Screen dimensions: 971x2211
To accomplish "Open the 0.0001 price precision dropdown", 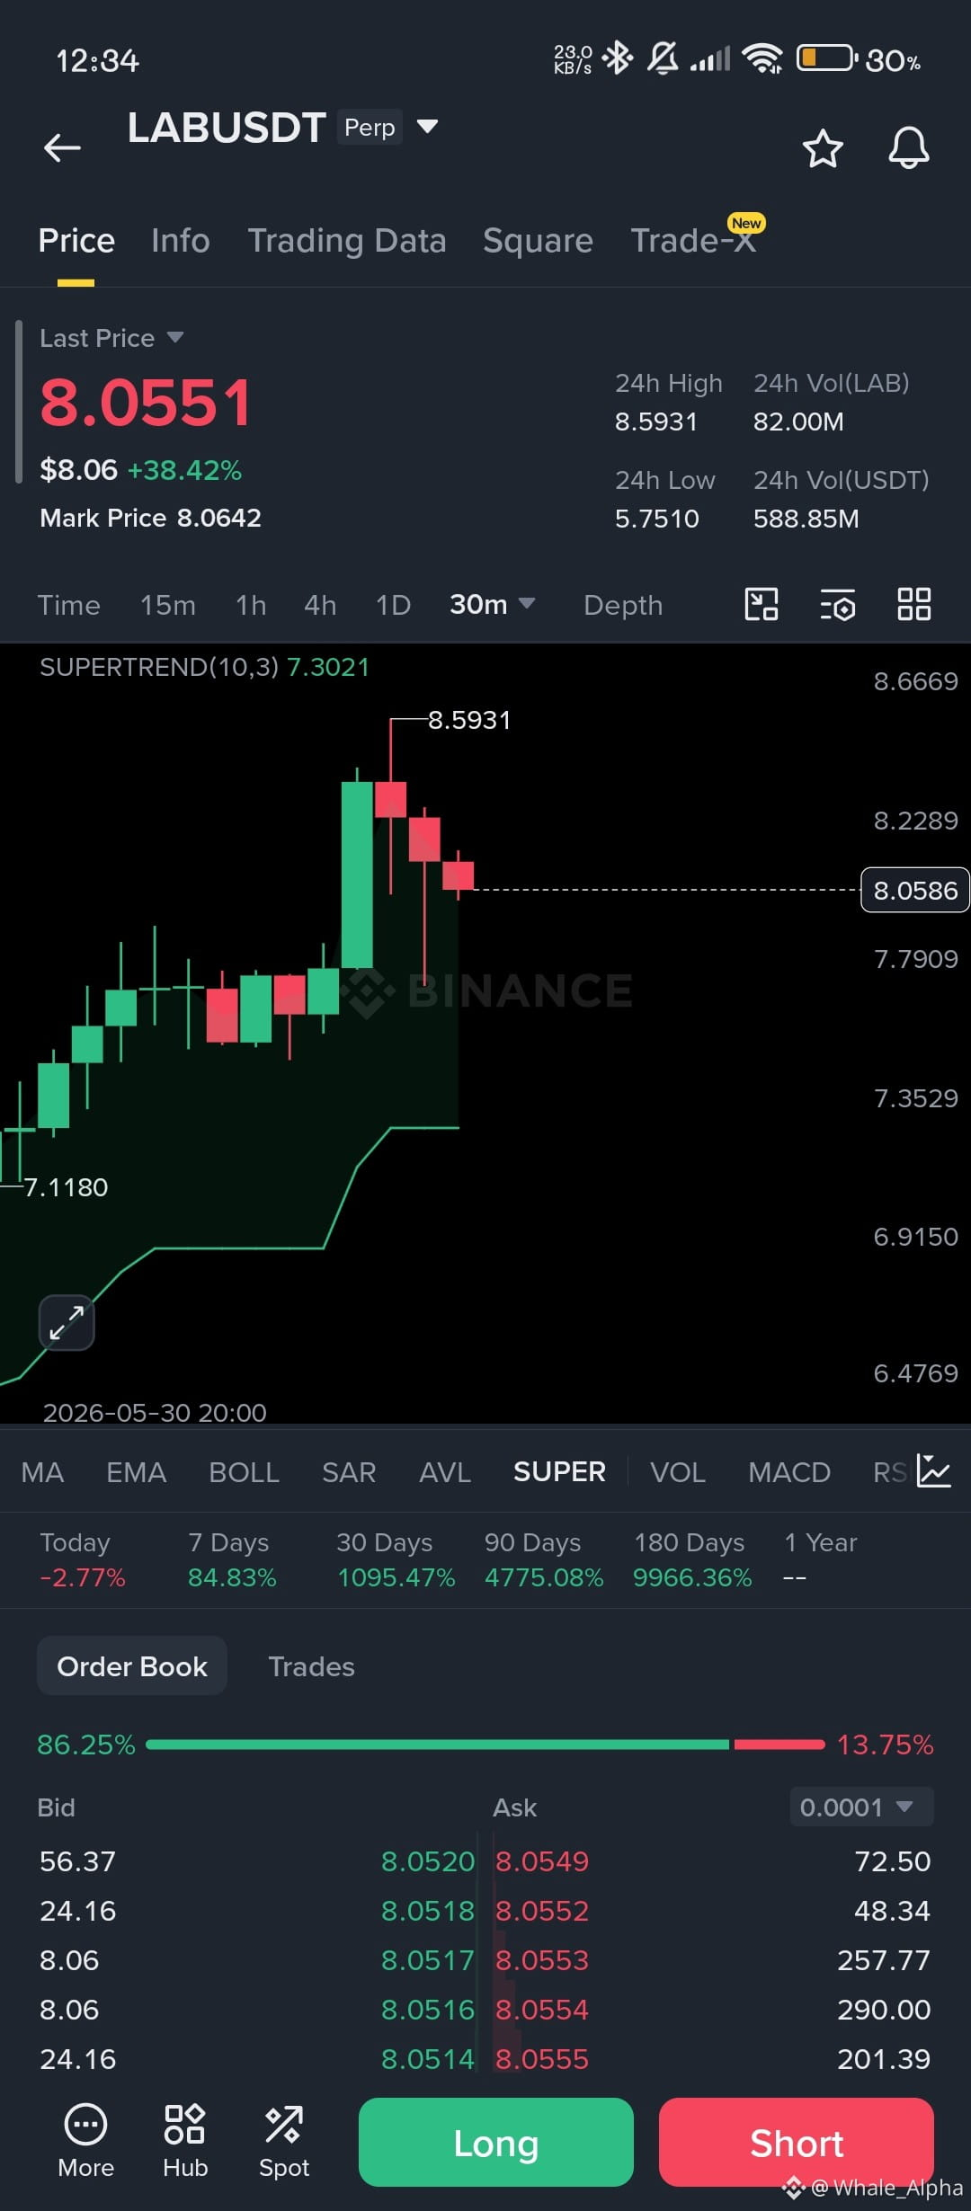I will pyautogui.click(x=861, y=1807).
